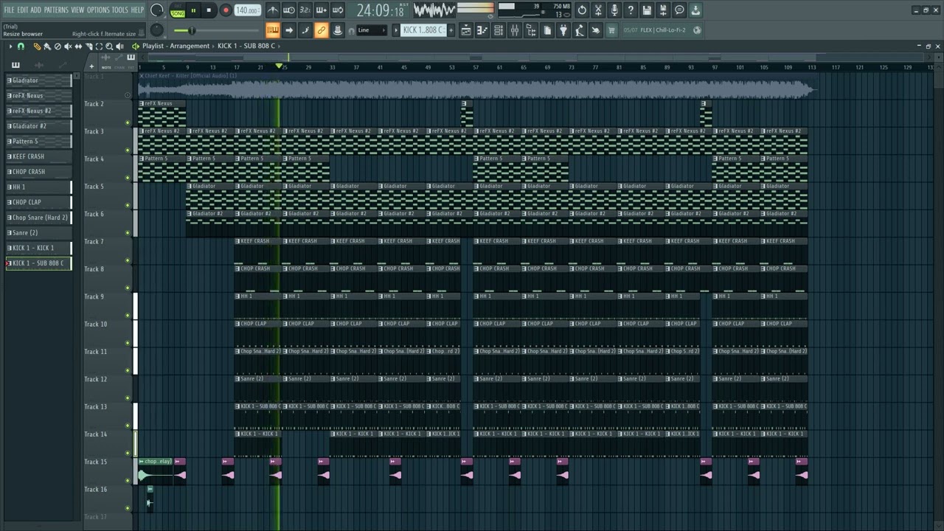The image size is (944, 531).
Task: Click the master volume knob
Action: click(x=156, y=10)
